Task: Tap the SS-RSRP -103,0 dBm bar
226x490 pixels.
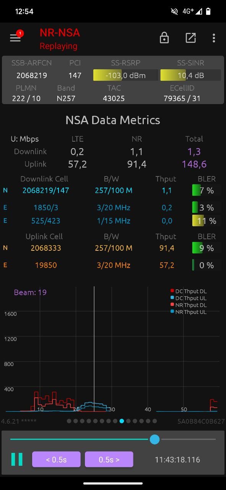Action: pyautogui.click(x=126, y=75)
